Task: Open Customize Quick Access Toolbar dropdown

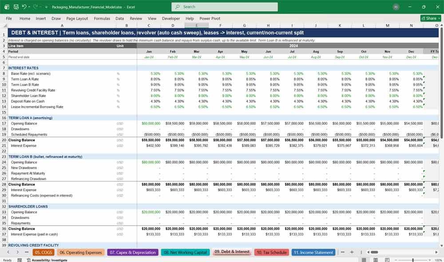Action: pos(46,7)
